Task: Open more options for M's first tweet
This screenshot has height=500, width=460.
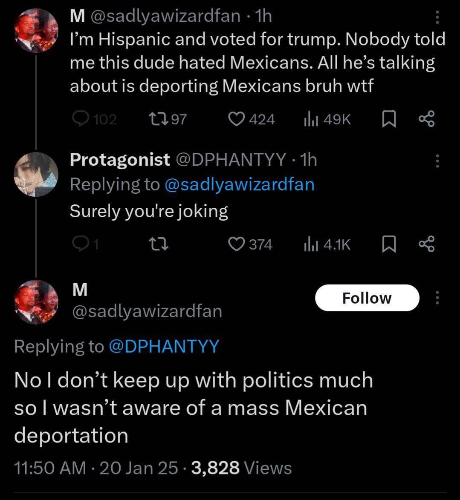Action: pyautogui.click(x=437, y=17)
